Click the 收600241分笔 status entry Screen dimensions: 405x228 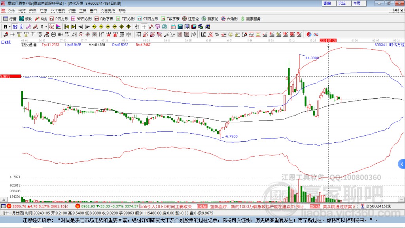pos(376,206)
